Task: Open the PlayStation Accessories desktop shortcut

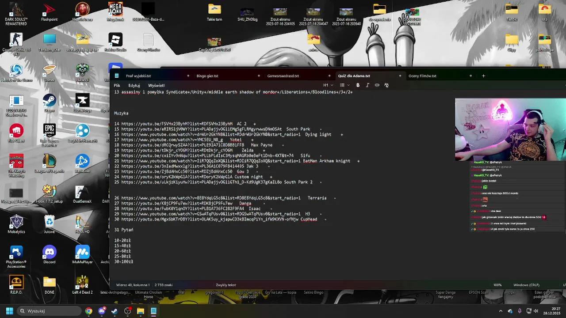Action: pos(16,257)
